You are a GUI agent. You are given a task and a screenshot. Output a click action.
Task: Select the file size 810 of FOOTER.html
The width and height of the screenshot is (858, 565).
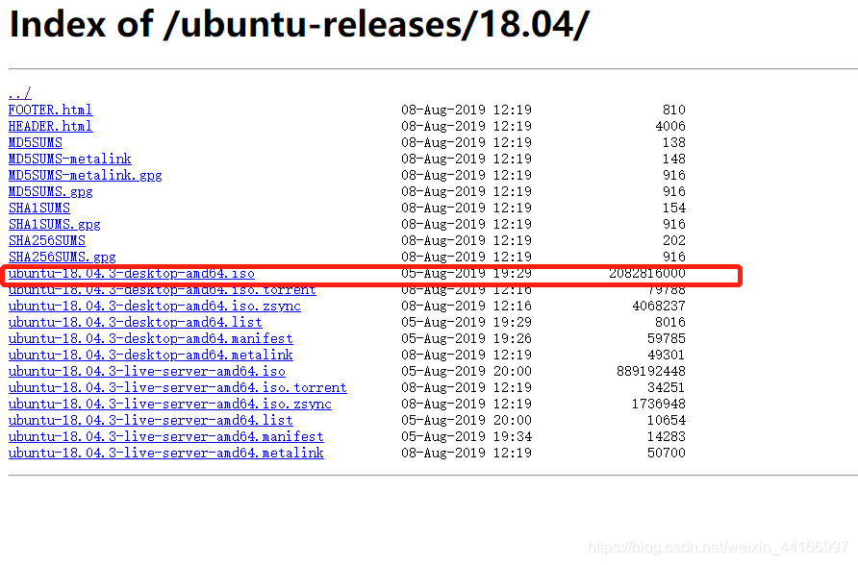[x=674, y=110]
